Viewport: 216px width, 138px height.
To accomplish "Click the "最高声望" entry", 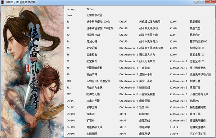I will pyautogui.click(x=144, y=134).
